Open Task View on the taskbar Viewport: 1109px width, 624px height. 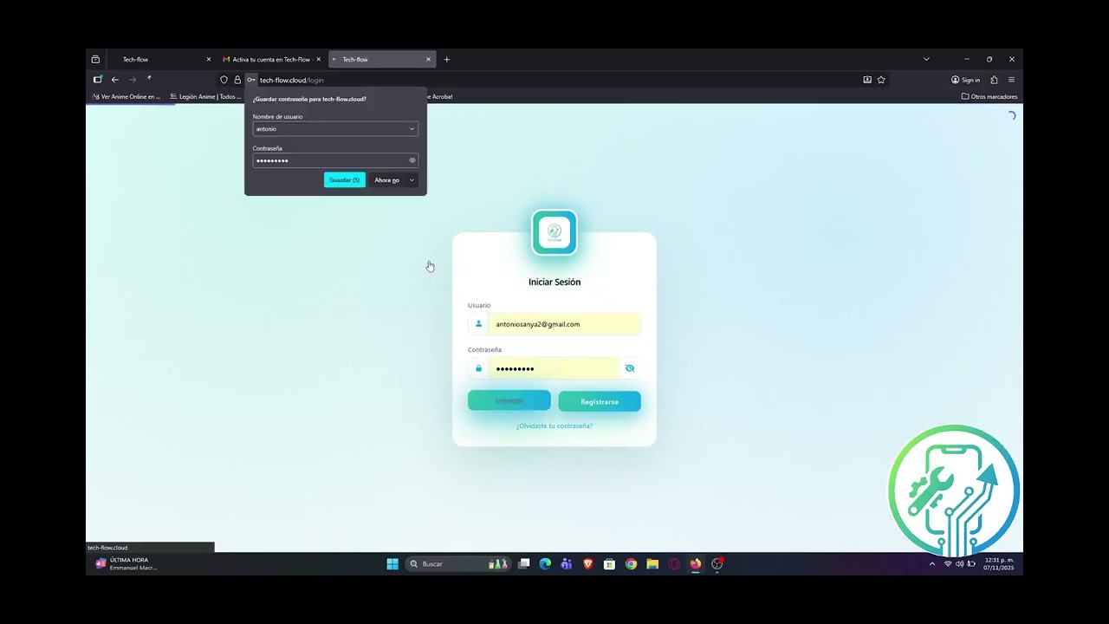523,564
